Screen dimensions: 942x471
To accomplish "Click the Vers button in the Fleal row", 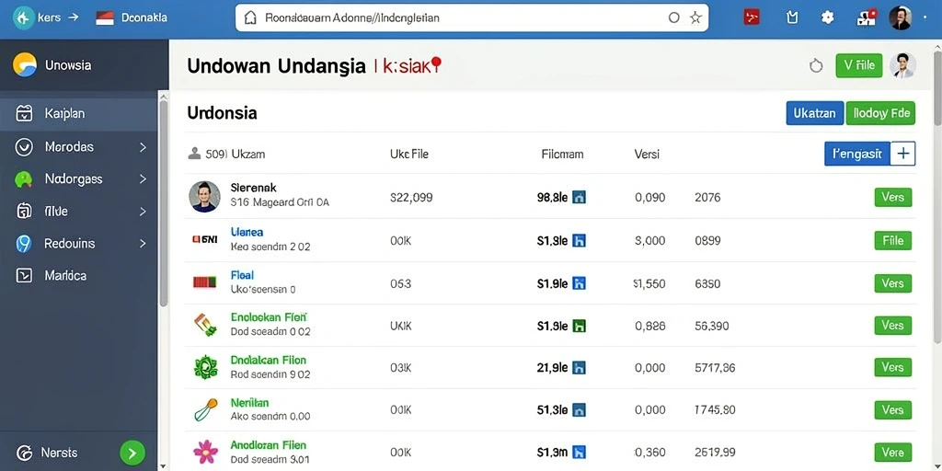I will tap(892, 283).
